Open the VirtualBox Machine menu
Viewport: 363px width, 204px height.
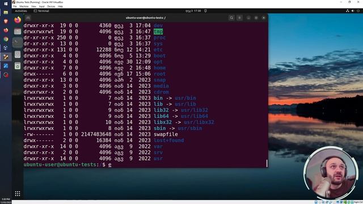(24, 6)
